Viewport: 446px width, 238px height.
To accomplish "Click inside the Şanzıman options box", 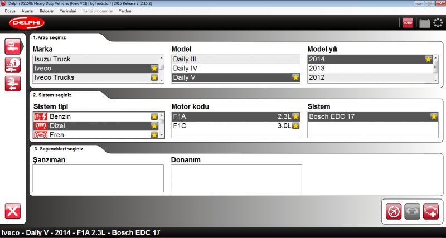I will click(x=98, y=178).
